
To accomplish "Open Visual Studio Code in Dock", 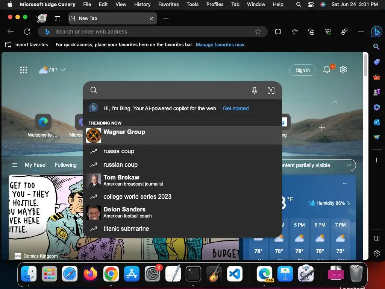I will [235, 274].
